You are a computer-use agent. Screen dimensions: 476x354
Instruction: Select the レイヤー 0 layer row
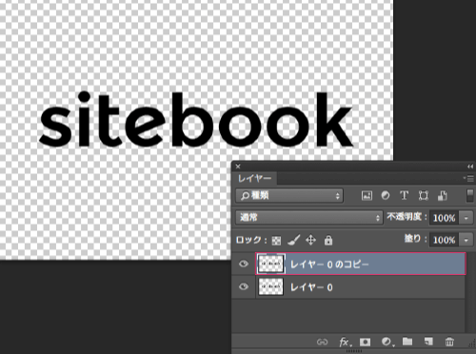coord(360,287)
